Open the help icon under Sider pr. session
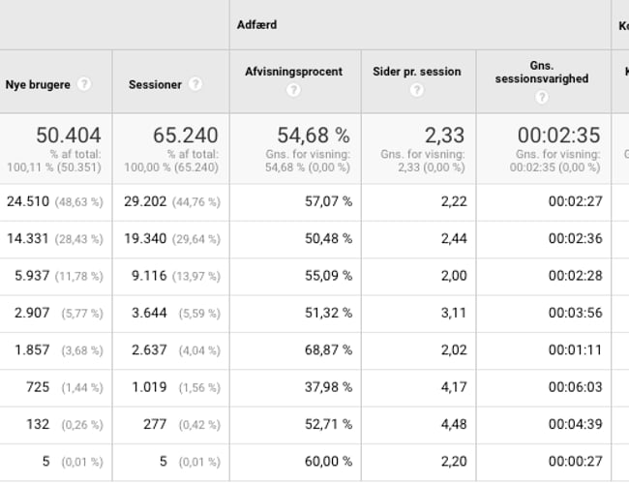The width and height of the screenshot is (629, 484). pos(416,90)
